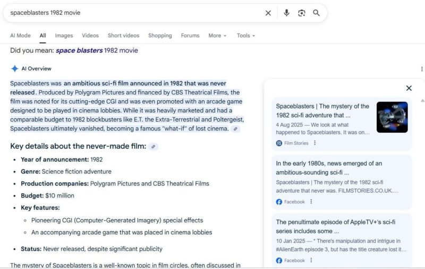425x269 pixels.
Task: Open 'The penultimate episode of AppleTV+'s' source
Action: [336, 226]
